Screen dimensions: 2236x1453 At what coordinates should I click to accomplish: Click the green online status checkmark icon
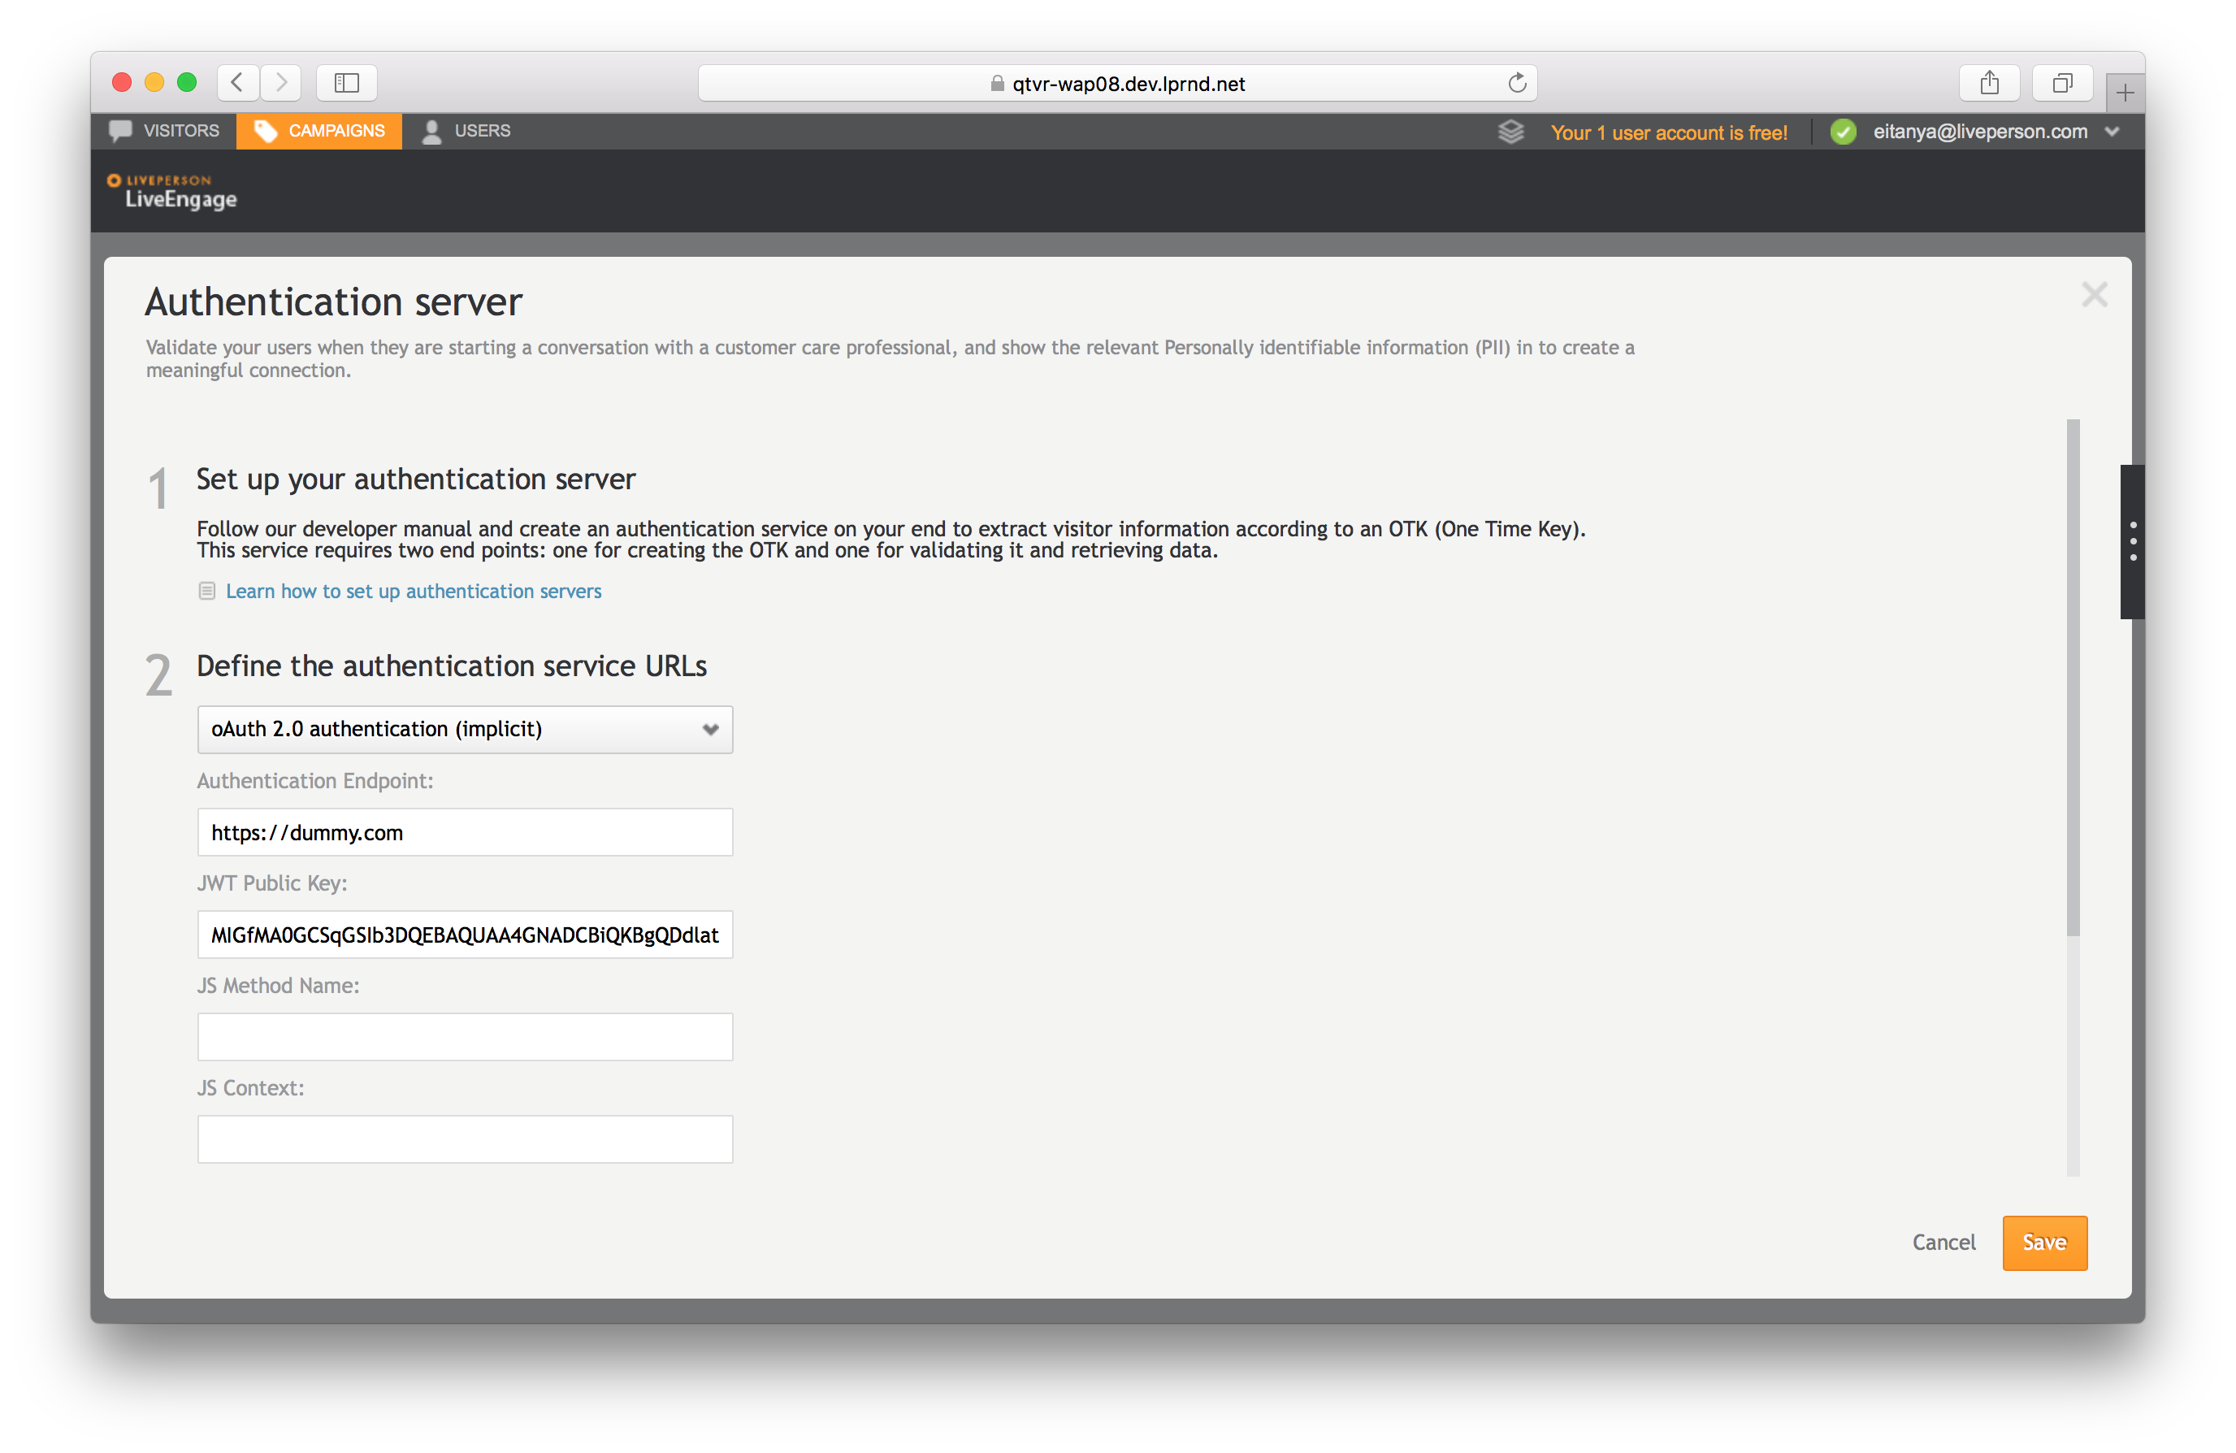pos(1843,132)
